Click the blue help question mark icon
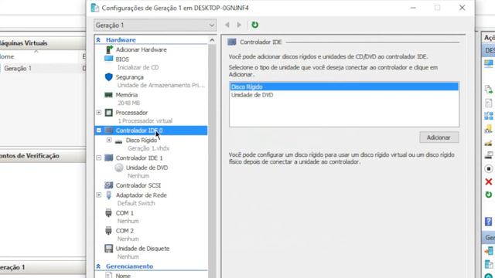 (x=488, y=222)
